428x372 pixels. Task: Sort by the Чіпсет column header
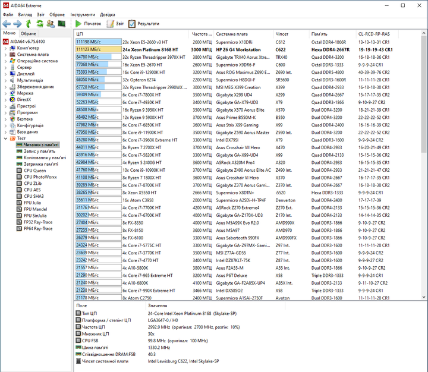[291, 34]
